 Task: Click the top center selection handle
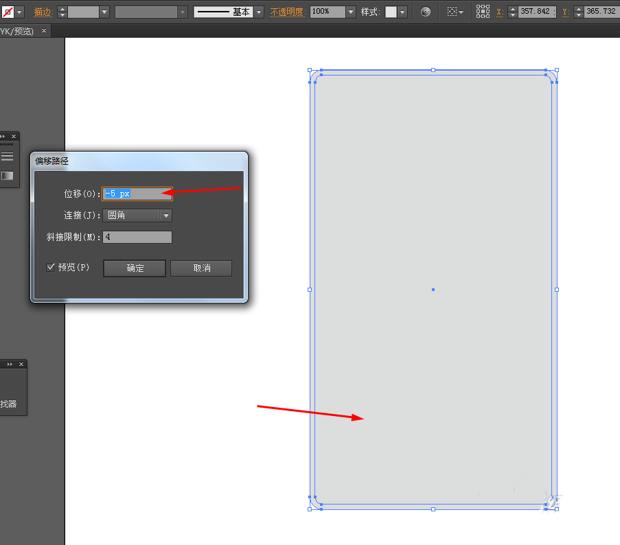tap(433, 70)
